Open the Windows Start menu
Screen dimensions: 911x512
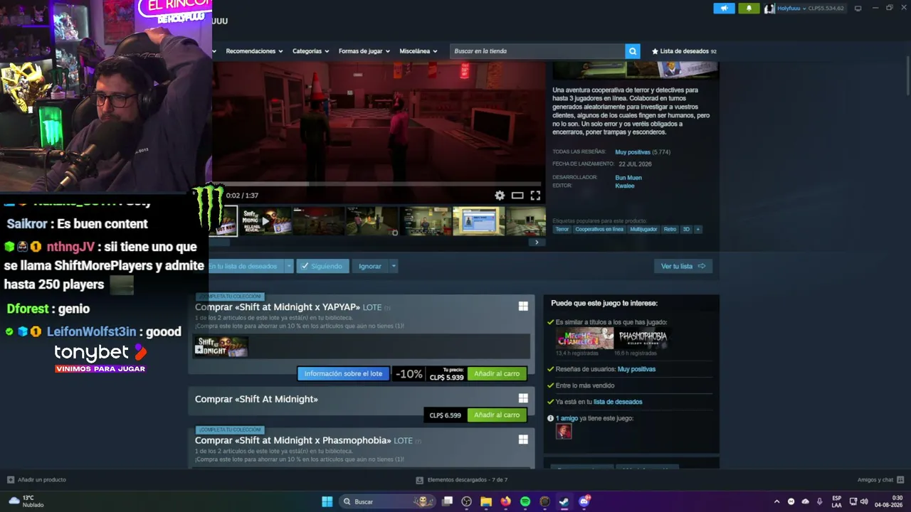[x=327, y=501]
